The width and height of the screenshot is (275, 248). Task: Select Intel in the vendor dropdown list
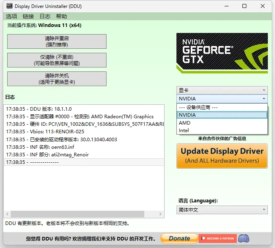pyautogui.click(x=184, y=131)
